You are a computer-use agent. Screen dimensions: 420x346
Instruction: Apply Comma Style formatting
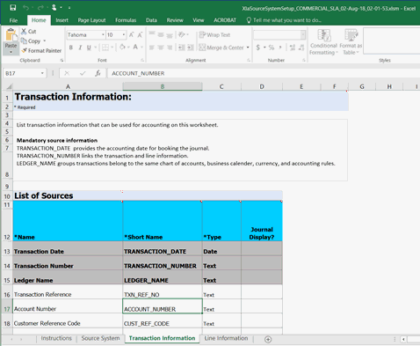click(280, 48)
